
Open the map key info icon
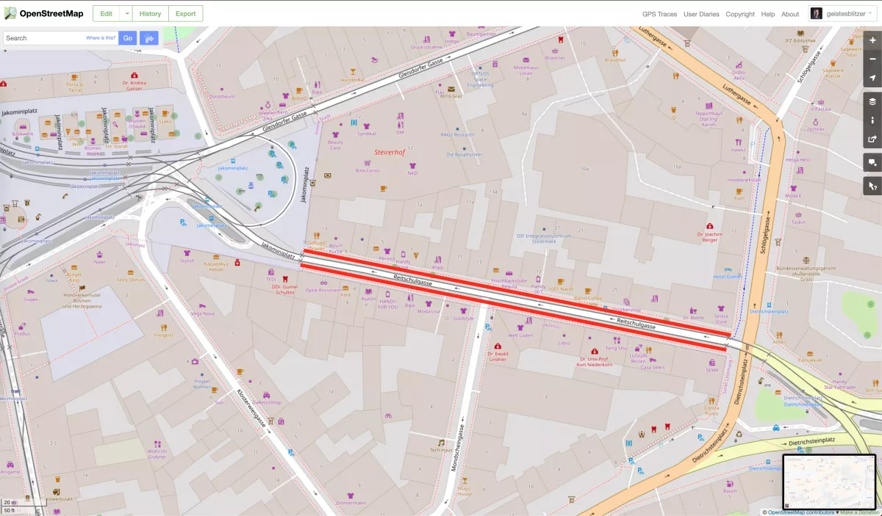pyautogui.click(x=872, y=120)
